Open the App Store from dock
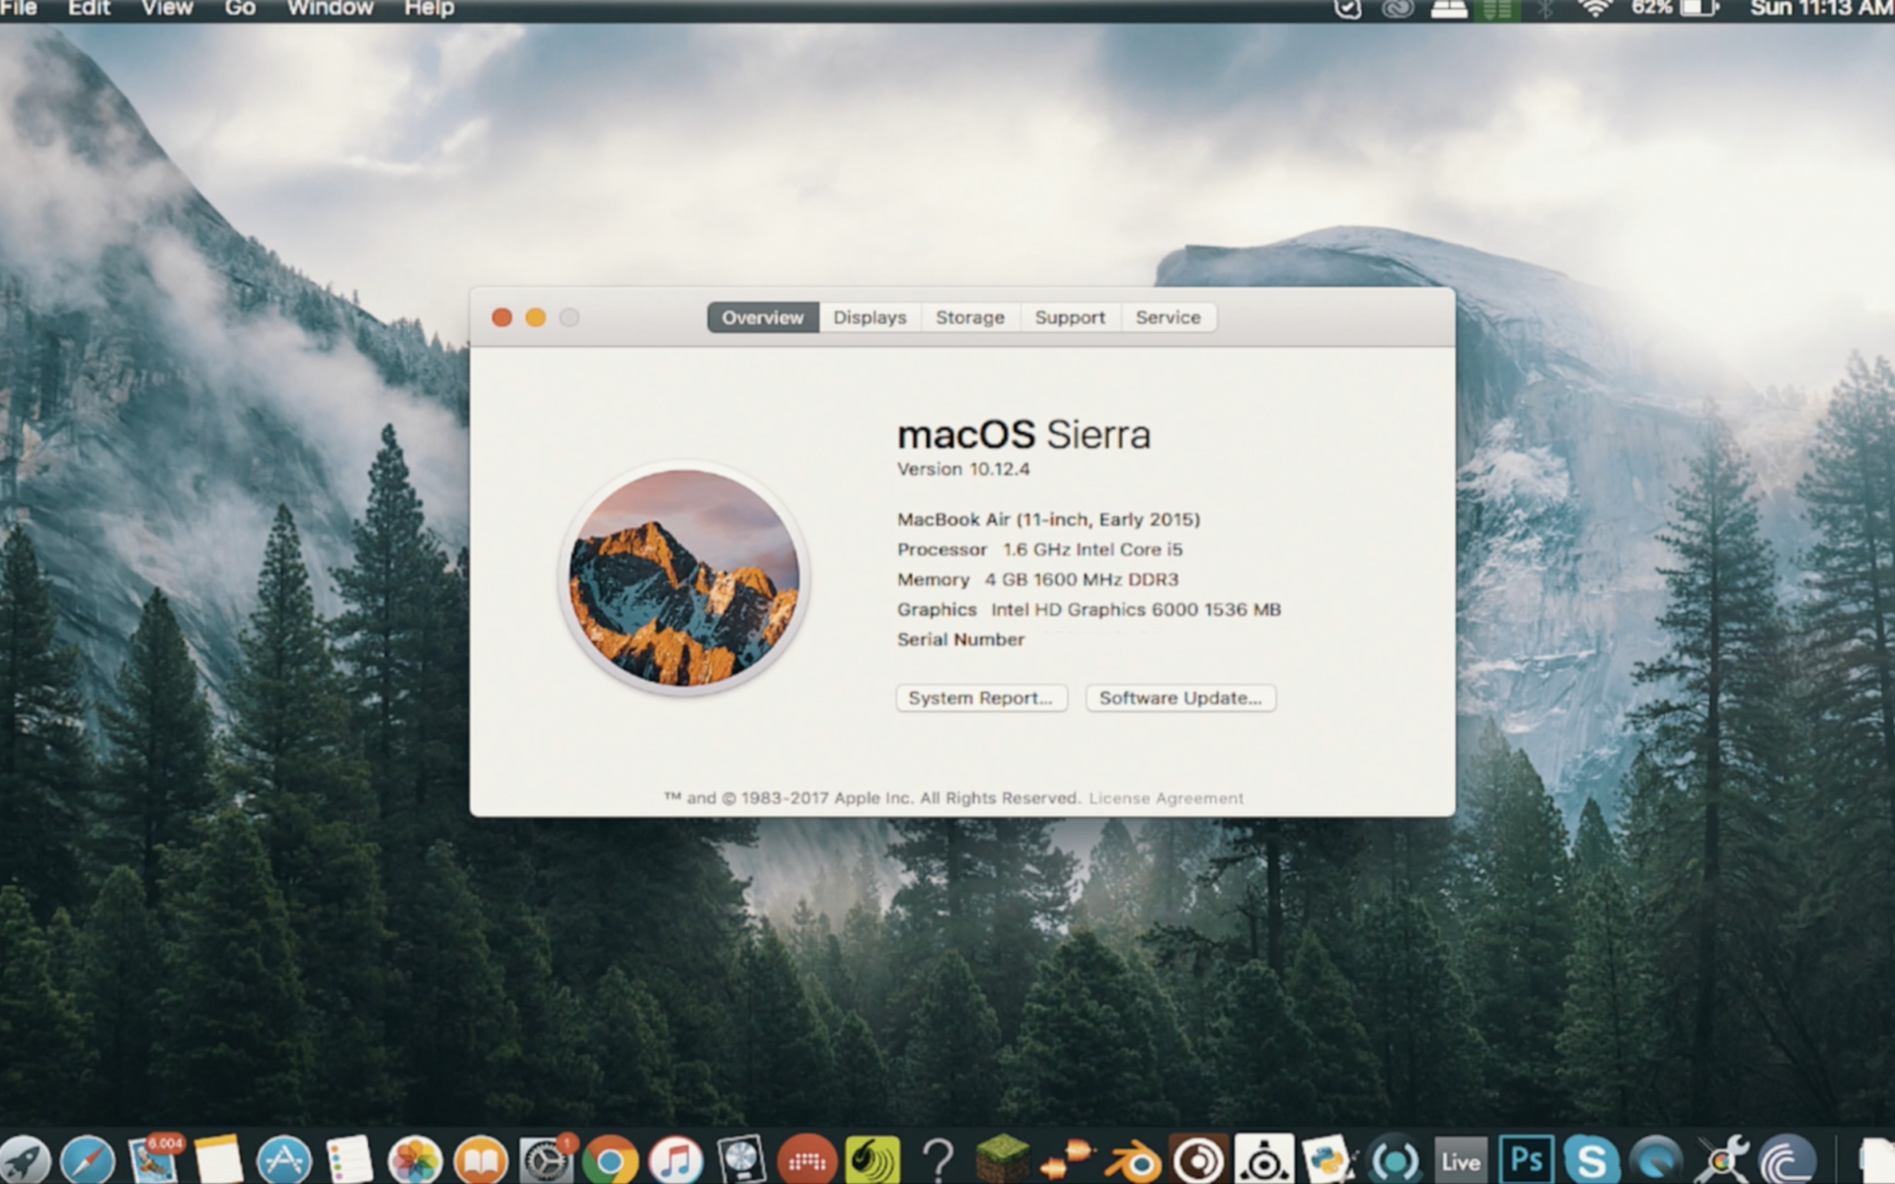Image resolution: width=1895 pixels, height=1184 pixels. click(x=286, y=1159)
